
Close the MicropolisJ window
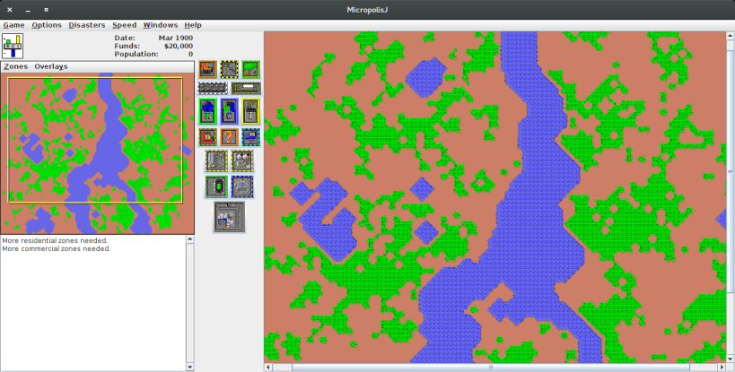tap(9, 10)
